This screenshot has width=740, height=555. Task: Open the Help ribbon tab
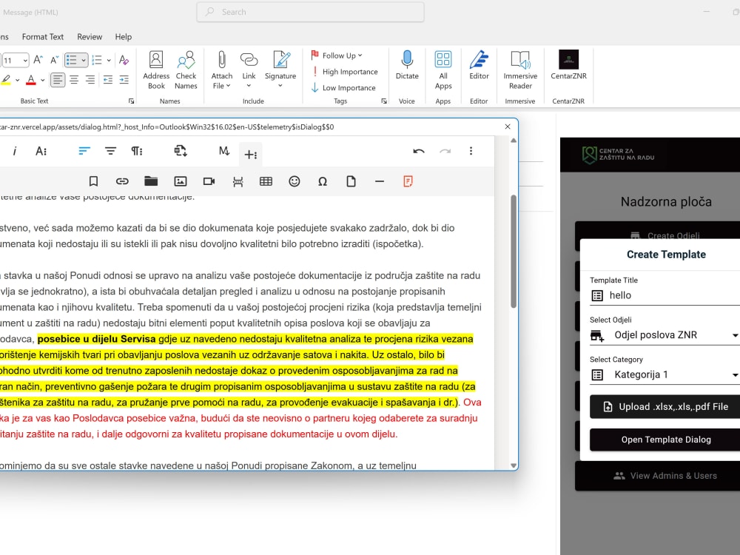coord(123,37)
